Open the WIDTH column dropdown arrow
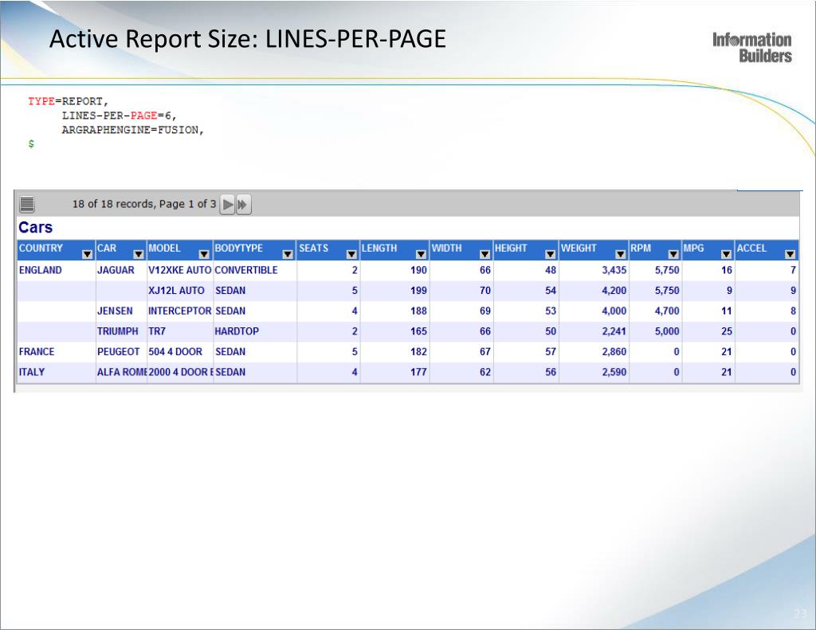 tap(484, 254)
